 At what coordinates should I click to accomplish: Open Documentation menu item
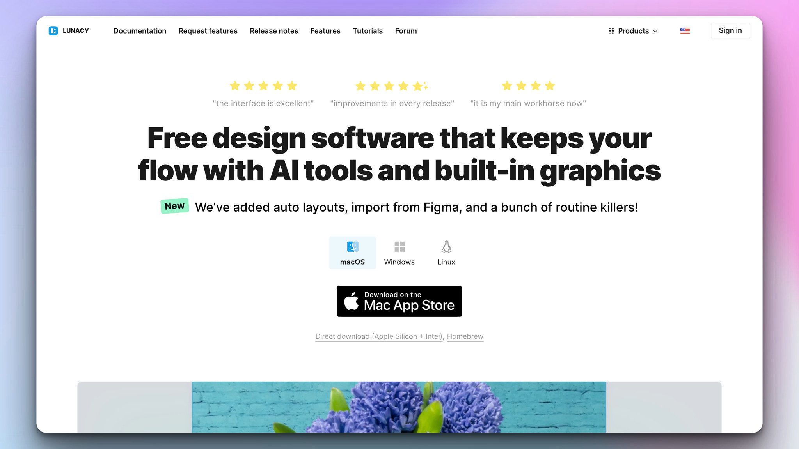(x=139, y=30)
